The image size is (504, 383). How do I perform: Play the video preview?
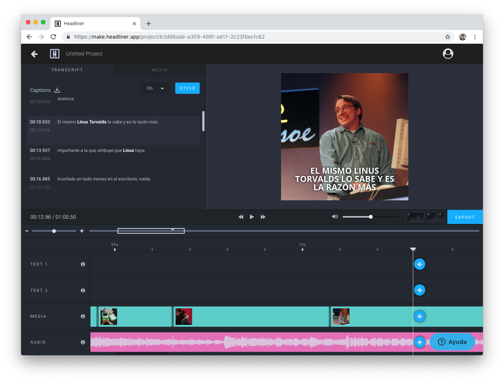click(251, 216)
